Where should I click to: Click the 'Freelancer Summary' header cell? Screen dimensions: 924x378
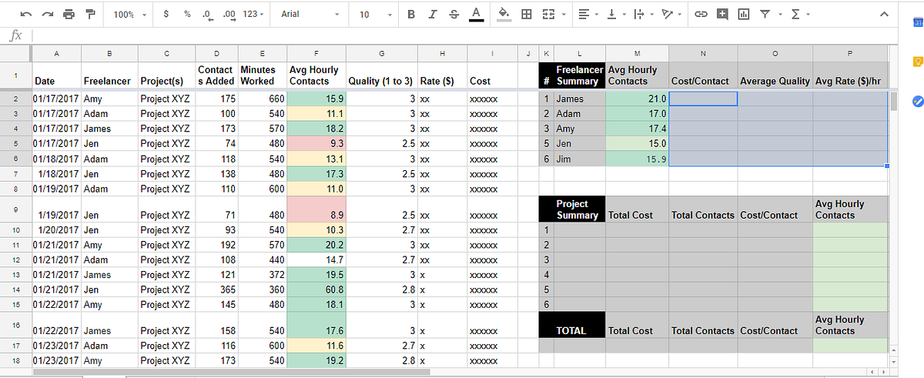click(x=580, y=75)
